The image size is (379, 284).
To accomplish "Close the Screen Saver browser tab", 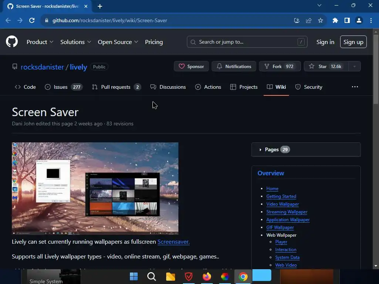I will click(x=86, y=6).
